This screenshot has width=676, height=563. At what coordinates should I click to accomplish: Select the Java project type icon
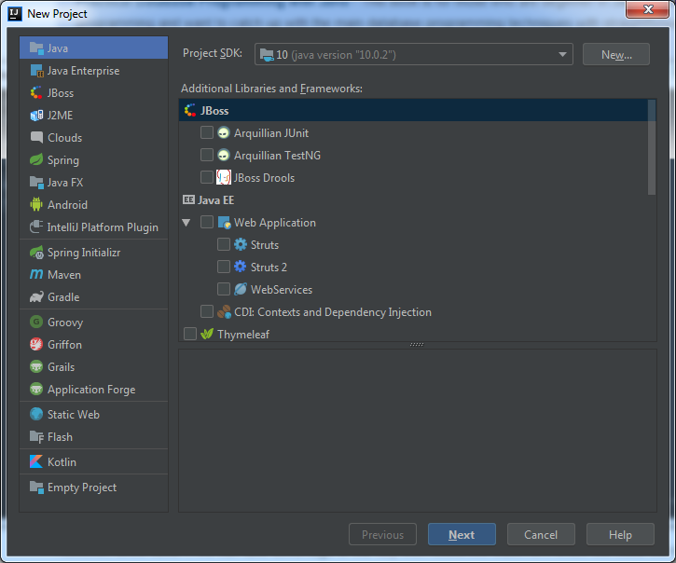coord(36,48)
